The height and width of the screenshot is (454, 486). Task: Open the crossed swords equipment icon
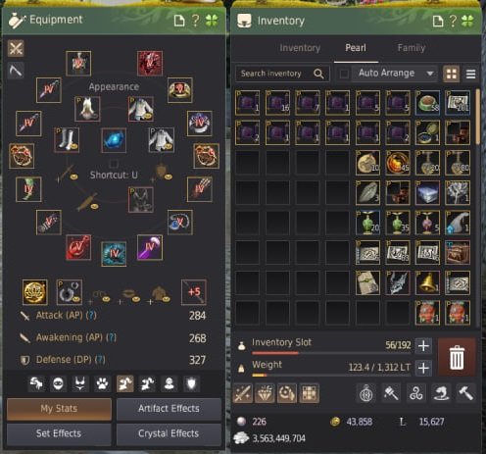click(16, 49)
